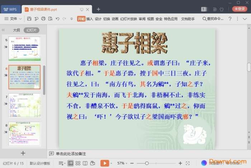Click the Redo arrow

[64, 19]
